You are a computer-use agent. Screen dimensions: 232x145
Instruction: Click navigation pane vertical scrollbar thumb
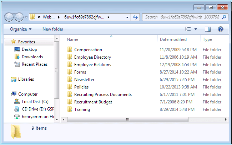(56, 70)
